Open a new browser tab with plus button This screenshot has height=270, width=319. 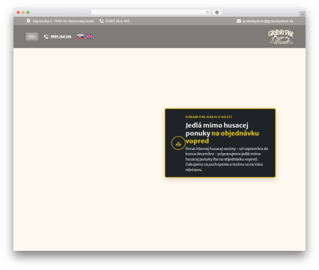pos(302,14)
